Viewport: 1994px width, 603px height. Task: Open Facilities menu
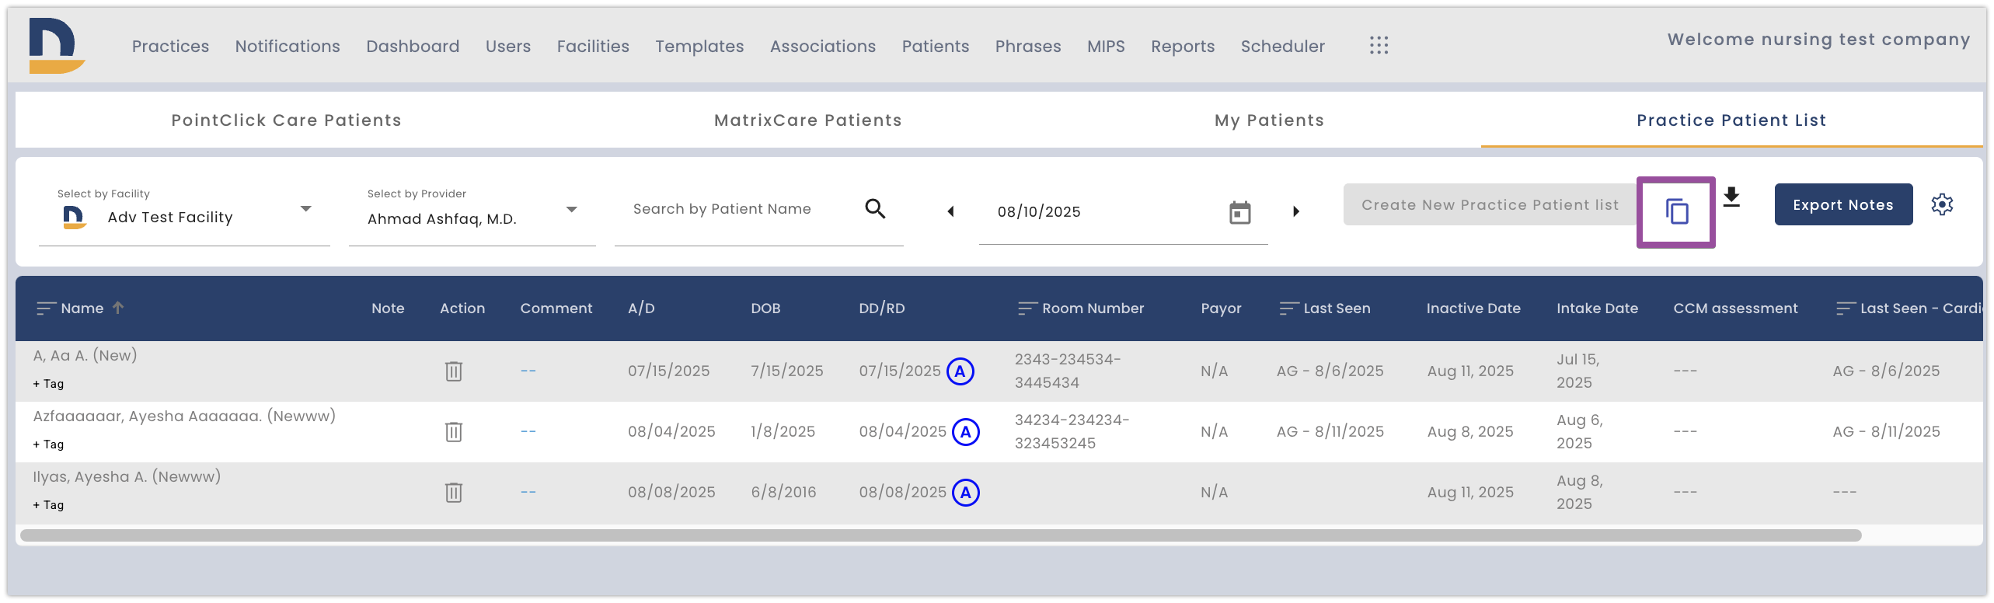pyautogui.click(x=593, y=47)
